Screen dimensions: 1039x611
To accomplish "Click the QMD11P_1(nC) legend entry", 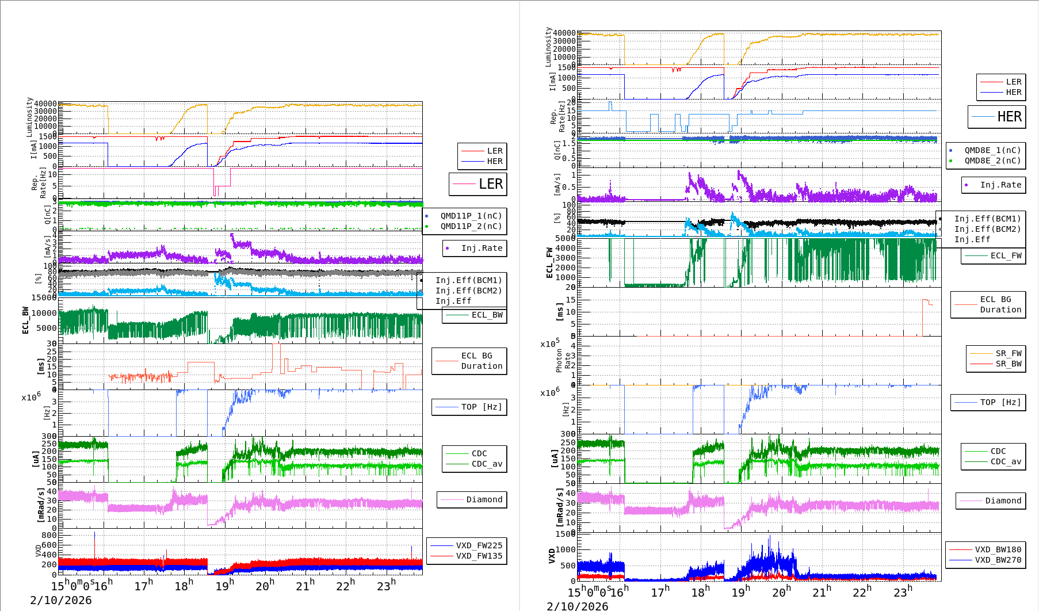I will click(471, 216).
